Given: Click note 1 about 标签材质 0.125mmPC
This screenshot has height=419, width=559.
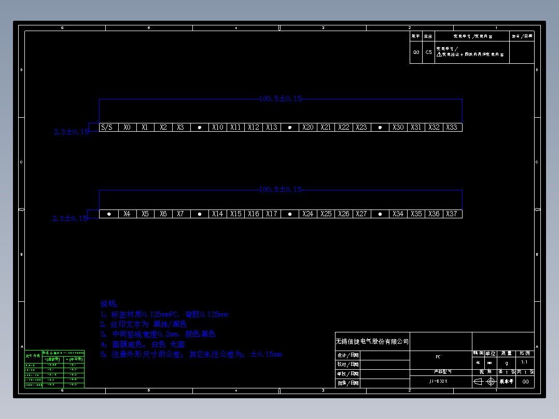Looking at the screenshot, I should click(164, 315).
